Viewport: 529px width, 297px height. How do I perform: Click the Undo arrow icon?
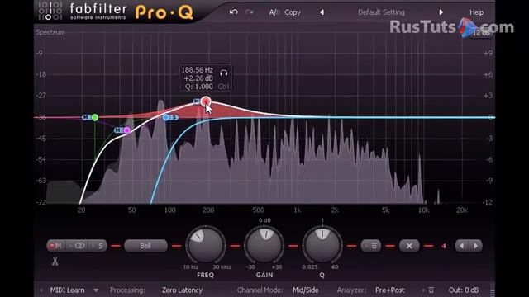tap(233, 12)
